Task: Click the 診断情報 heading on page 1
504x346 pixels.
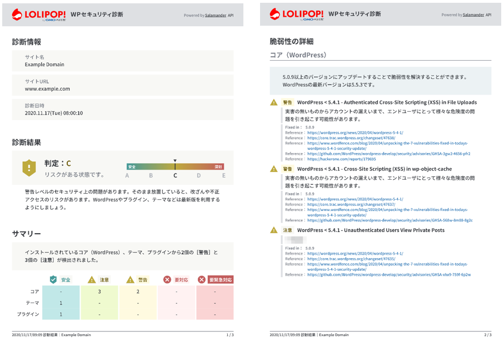Action: click(26, 42)
